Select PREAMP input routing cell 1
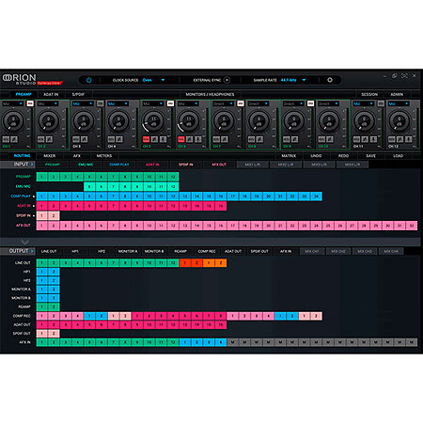 point(42,177)
